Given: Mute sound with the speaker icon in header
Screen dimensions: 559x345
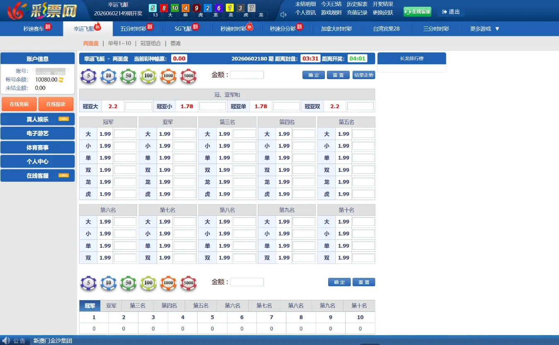Looking at the screenshot, I should [x=283, y=15].
